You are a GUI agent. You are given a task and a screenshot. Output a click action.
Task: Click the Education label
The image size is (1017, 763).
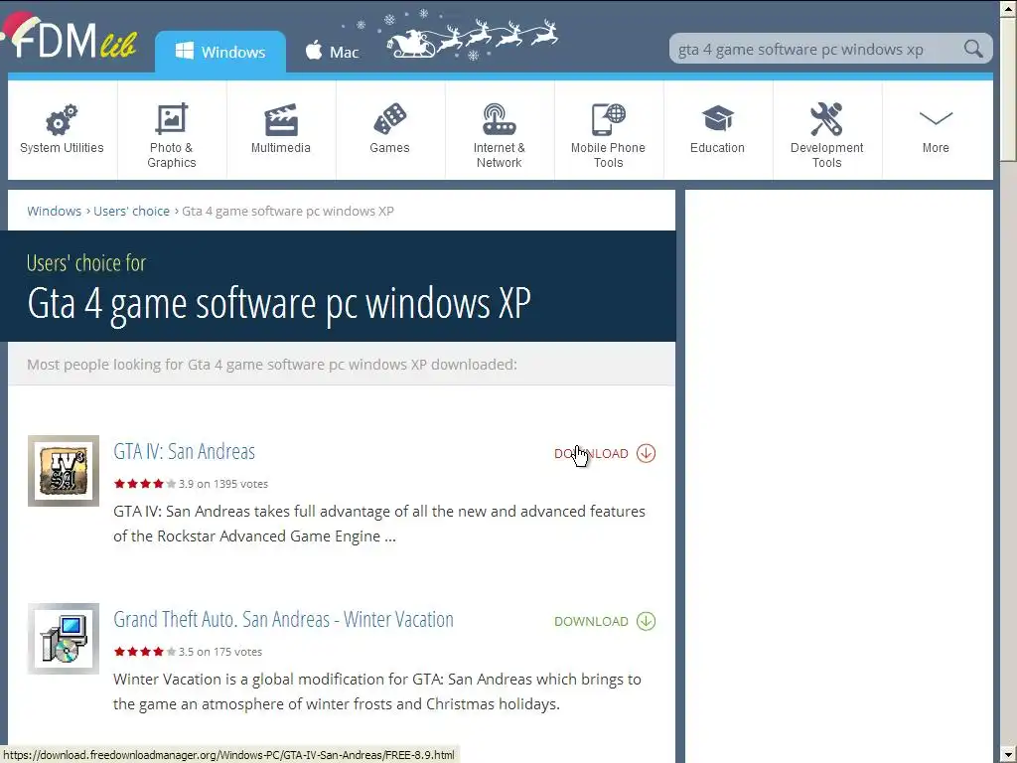coord(717,148)
